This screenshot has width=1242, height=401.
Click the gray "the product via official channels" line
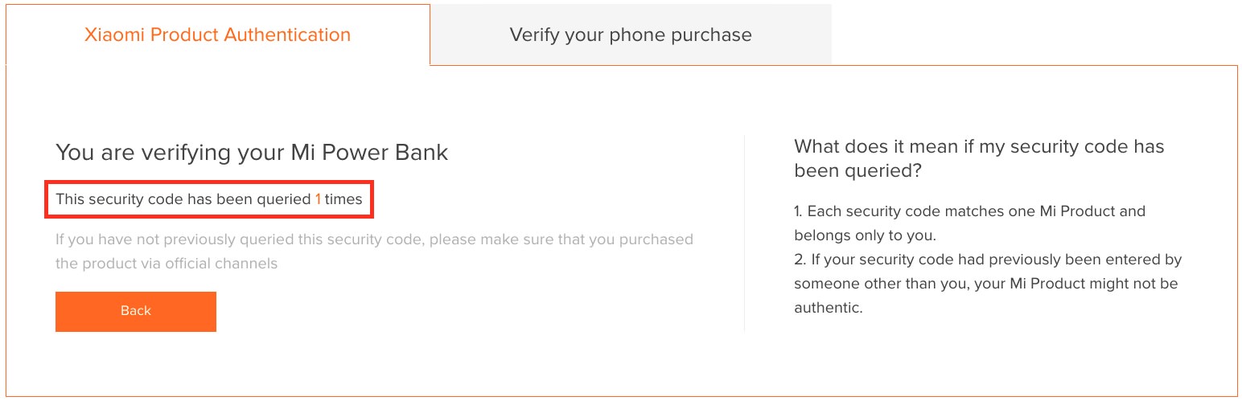pos(166,264)
